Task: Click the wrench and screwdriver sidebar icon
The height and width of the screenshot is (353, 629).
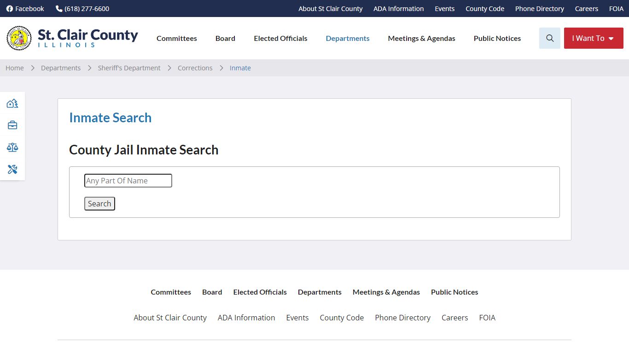Action: (12, 169)
